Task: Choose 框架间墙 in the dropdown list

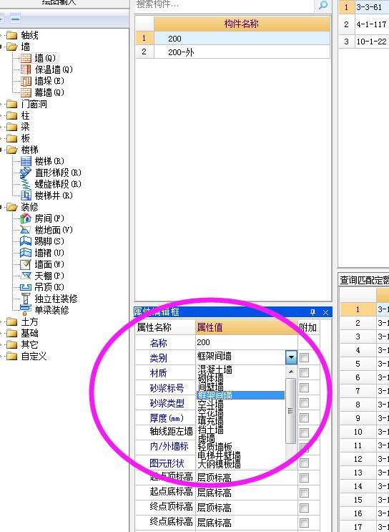Action: [x=240, y=395]
